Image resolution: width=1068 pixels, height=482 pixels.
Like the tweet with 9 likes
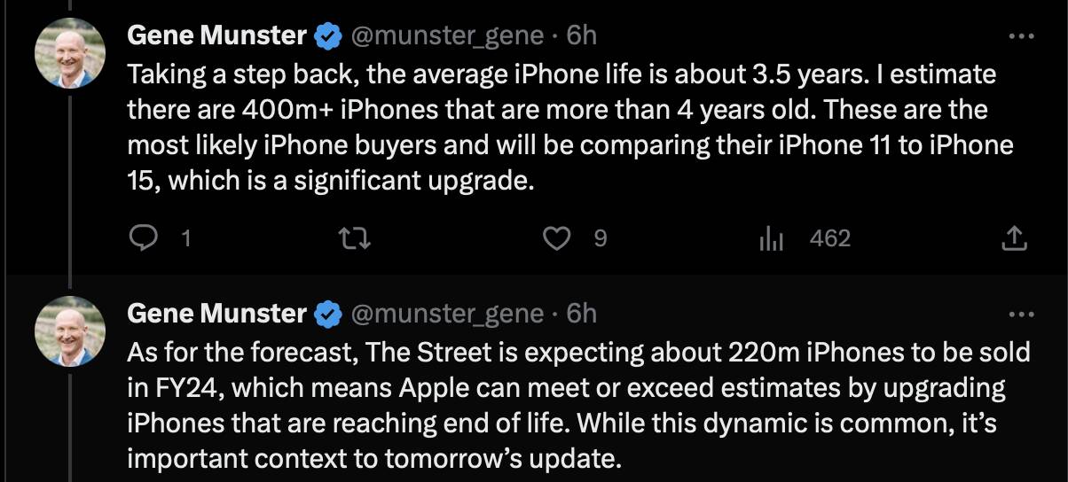556,237
